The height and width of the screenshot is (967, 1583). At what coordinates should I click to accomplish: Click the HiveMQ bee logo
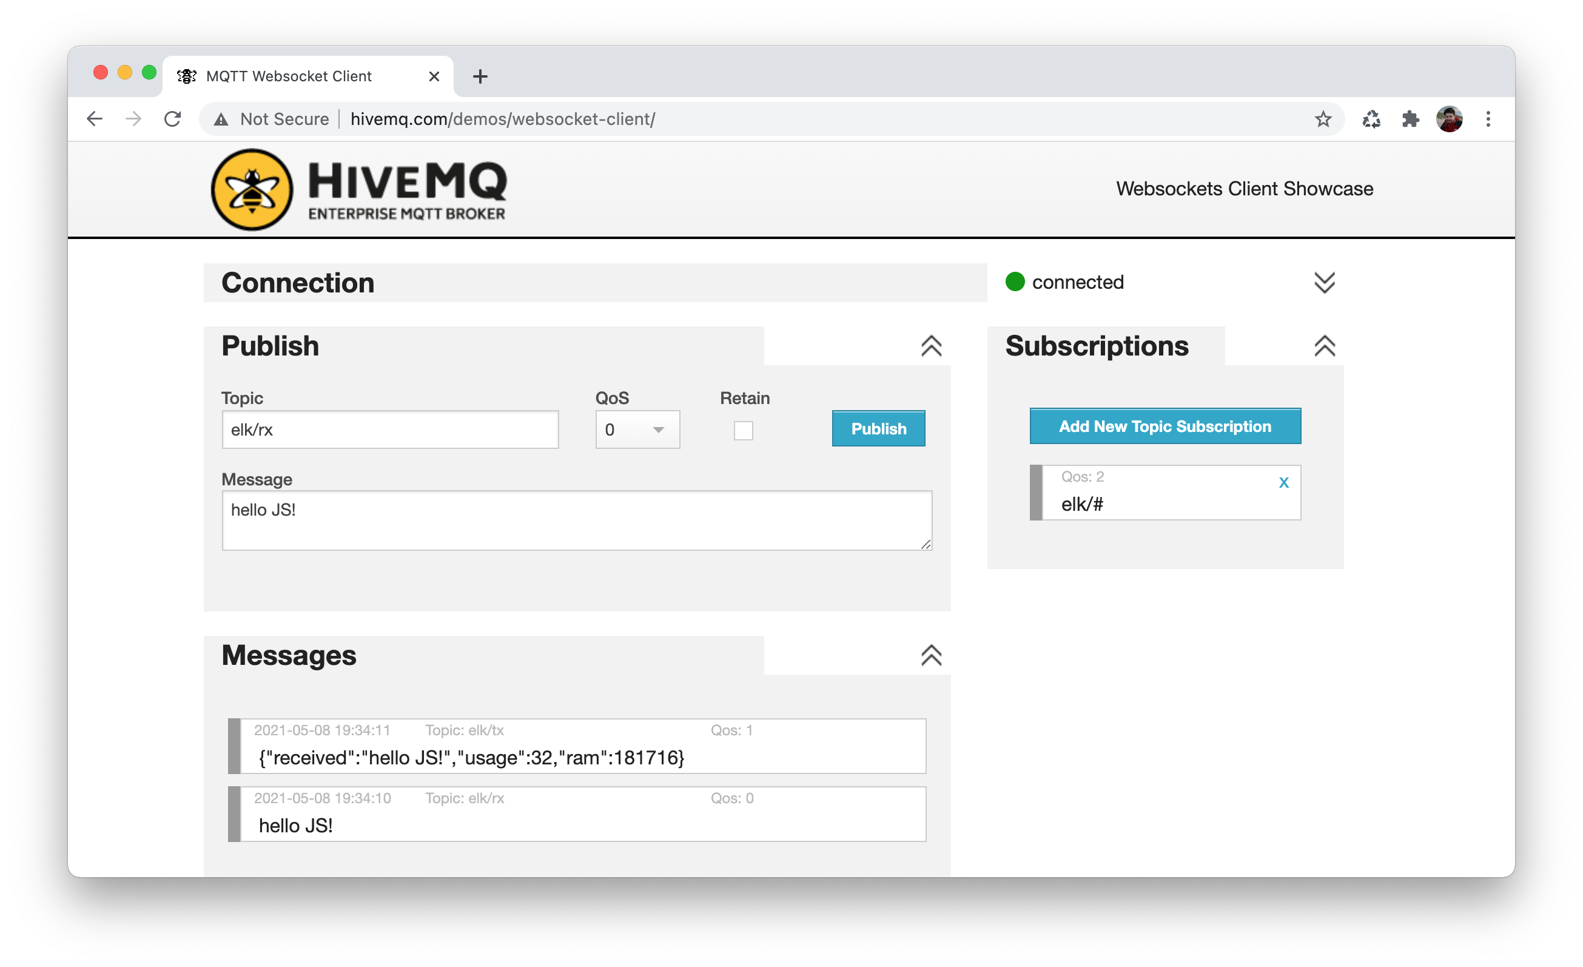point(252,189)
